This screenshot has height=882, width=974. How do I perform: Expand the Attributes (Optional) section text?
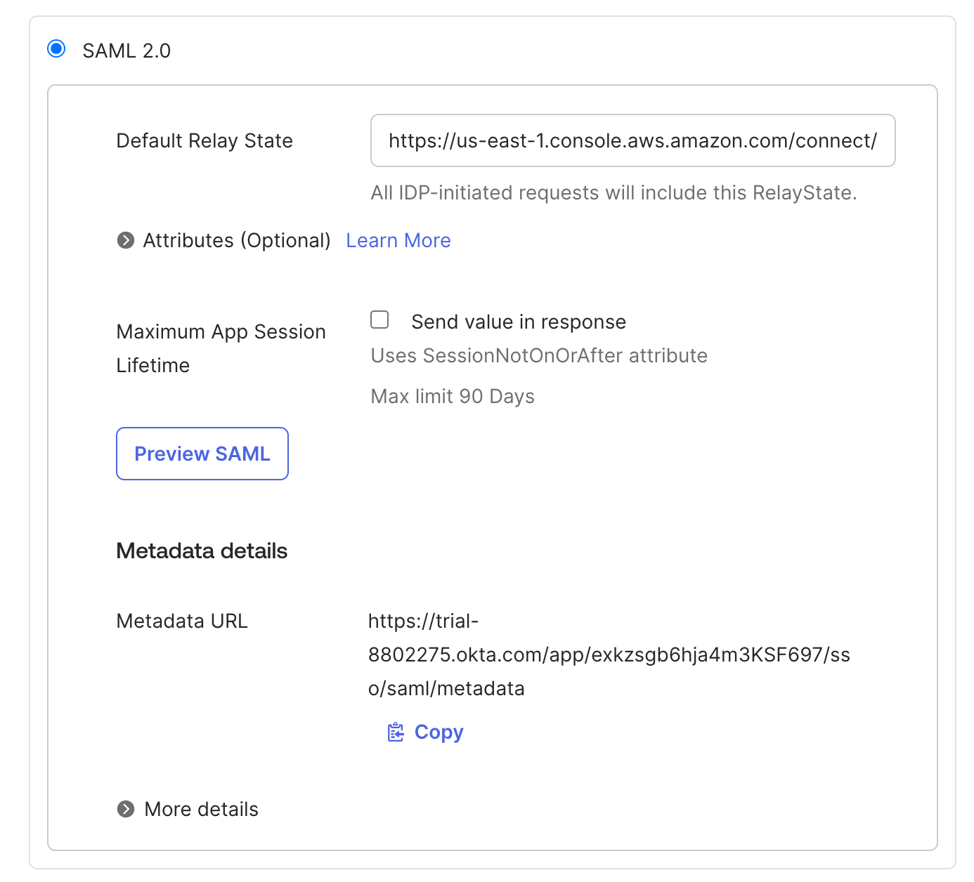tap(237, 240)
